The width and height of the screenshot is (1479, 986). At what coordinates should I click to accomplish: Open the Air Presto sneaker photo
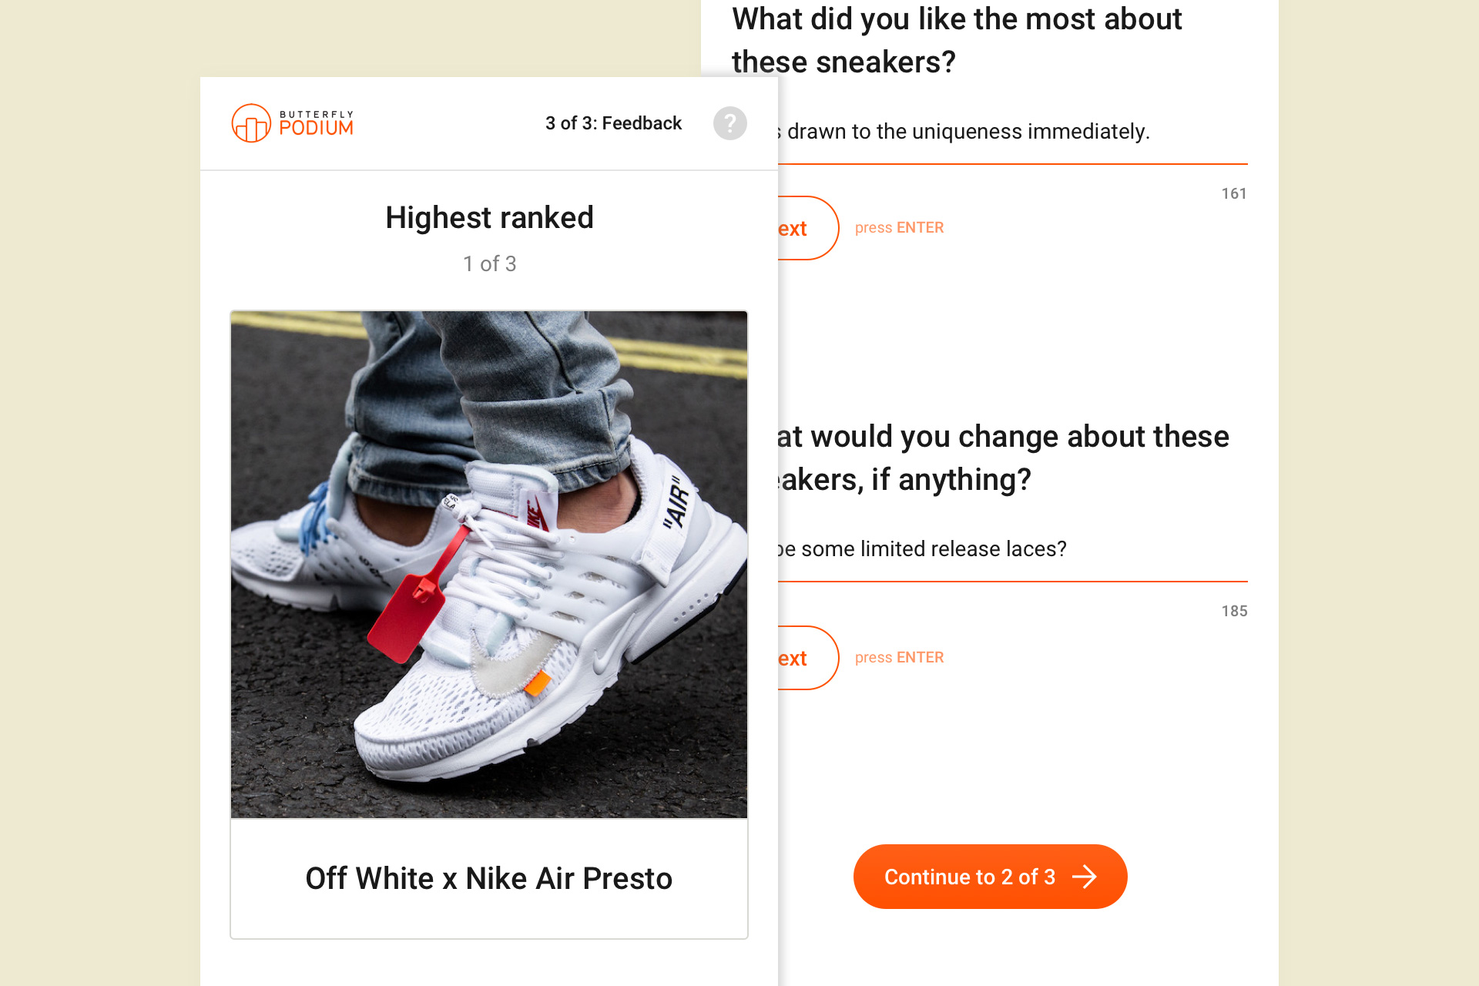tap(489, 565)
